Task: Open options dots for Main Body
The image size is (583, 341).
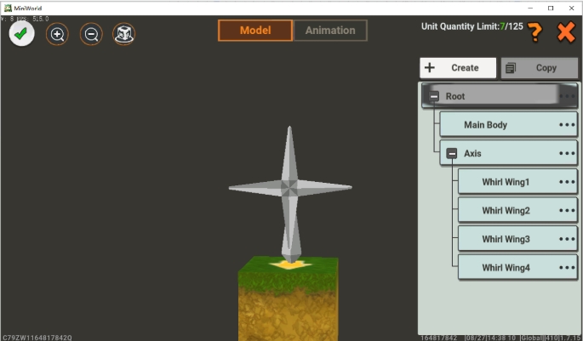Action: [x=567, y=125]
